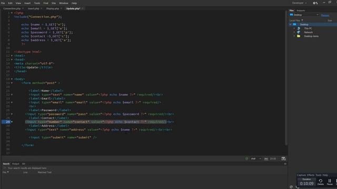337x189 pixels.
Task: Open the Window menu
Action: click(63, 3)
